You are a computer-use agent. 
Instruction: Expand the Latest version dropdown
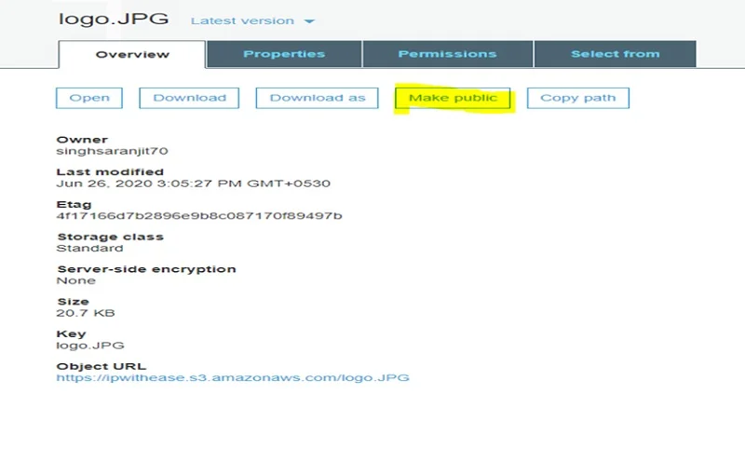coord(242,21)
